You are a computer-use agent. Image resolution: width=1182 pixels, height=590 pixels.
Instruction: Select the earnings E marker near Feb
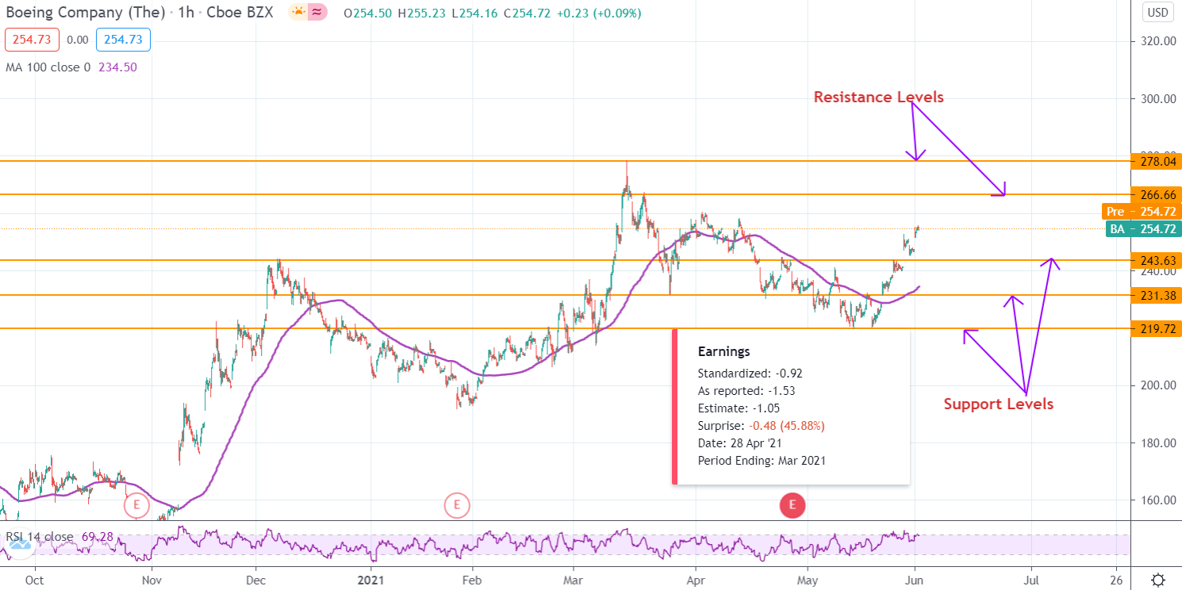pyautogui.click(x=456, y=504)
